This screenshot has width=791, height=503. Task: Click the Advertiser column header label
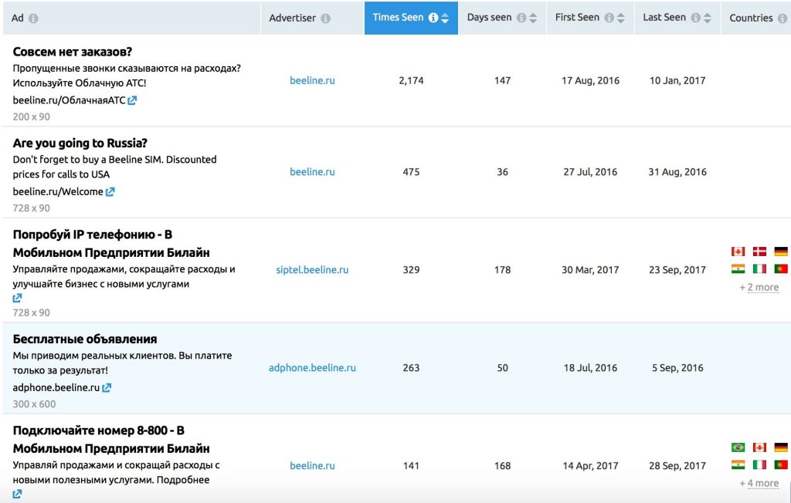click(x=292, y=18)
